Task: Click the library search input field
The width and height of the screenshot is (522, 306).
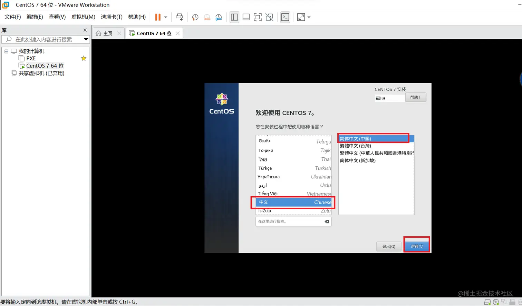Action: [42, 39]
